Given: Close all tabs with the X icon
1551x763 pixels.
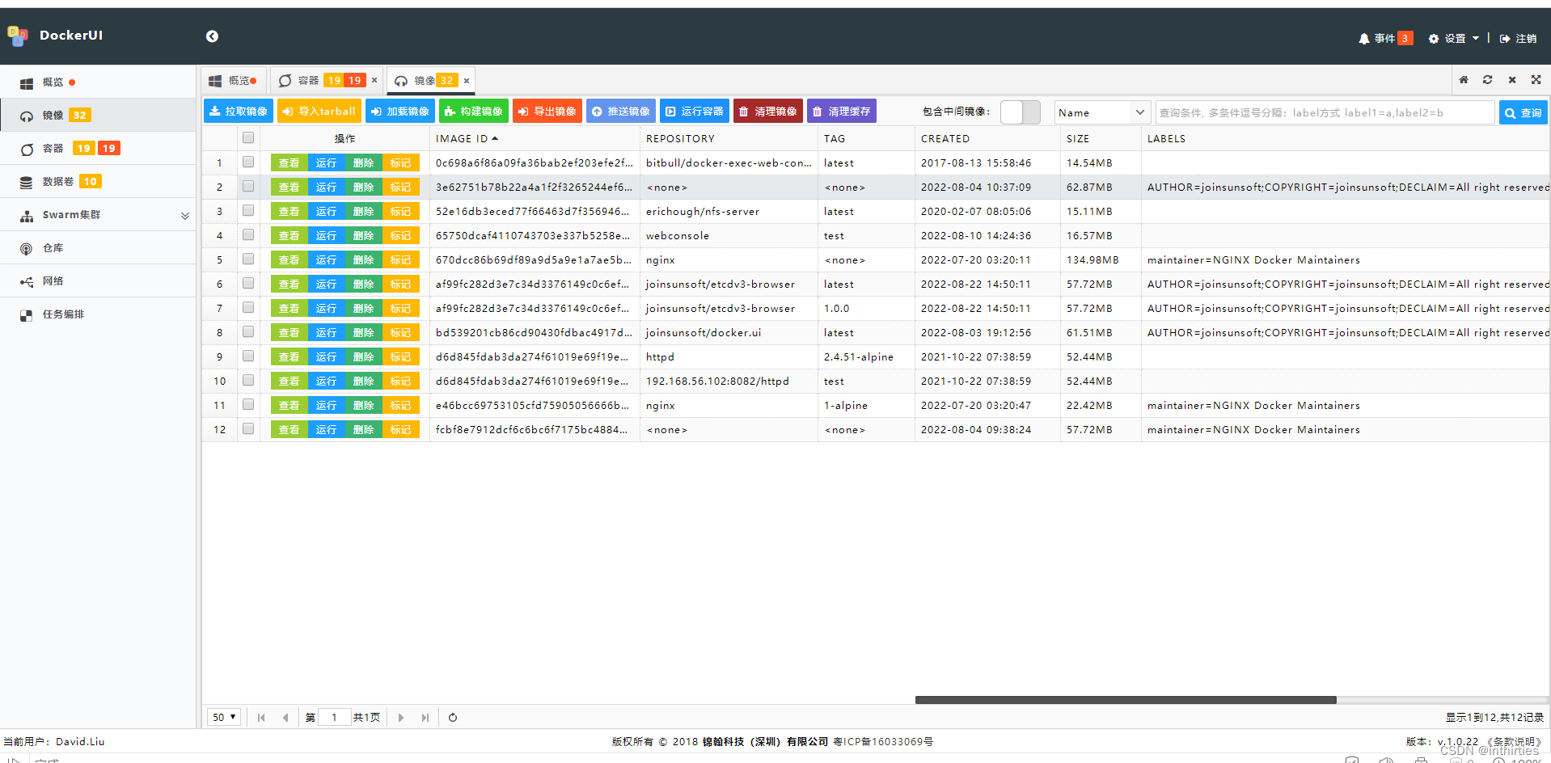Looking at the screenshot, I should [1512, 80].
